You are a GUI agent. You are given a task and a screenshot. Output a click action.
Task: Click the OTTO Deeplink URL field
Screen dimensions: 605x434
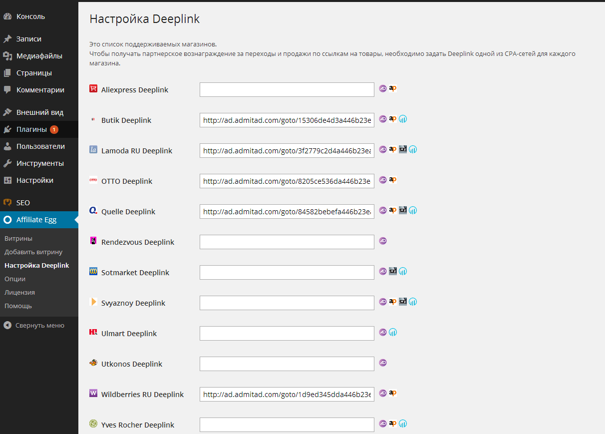(287, 181)
